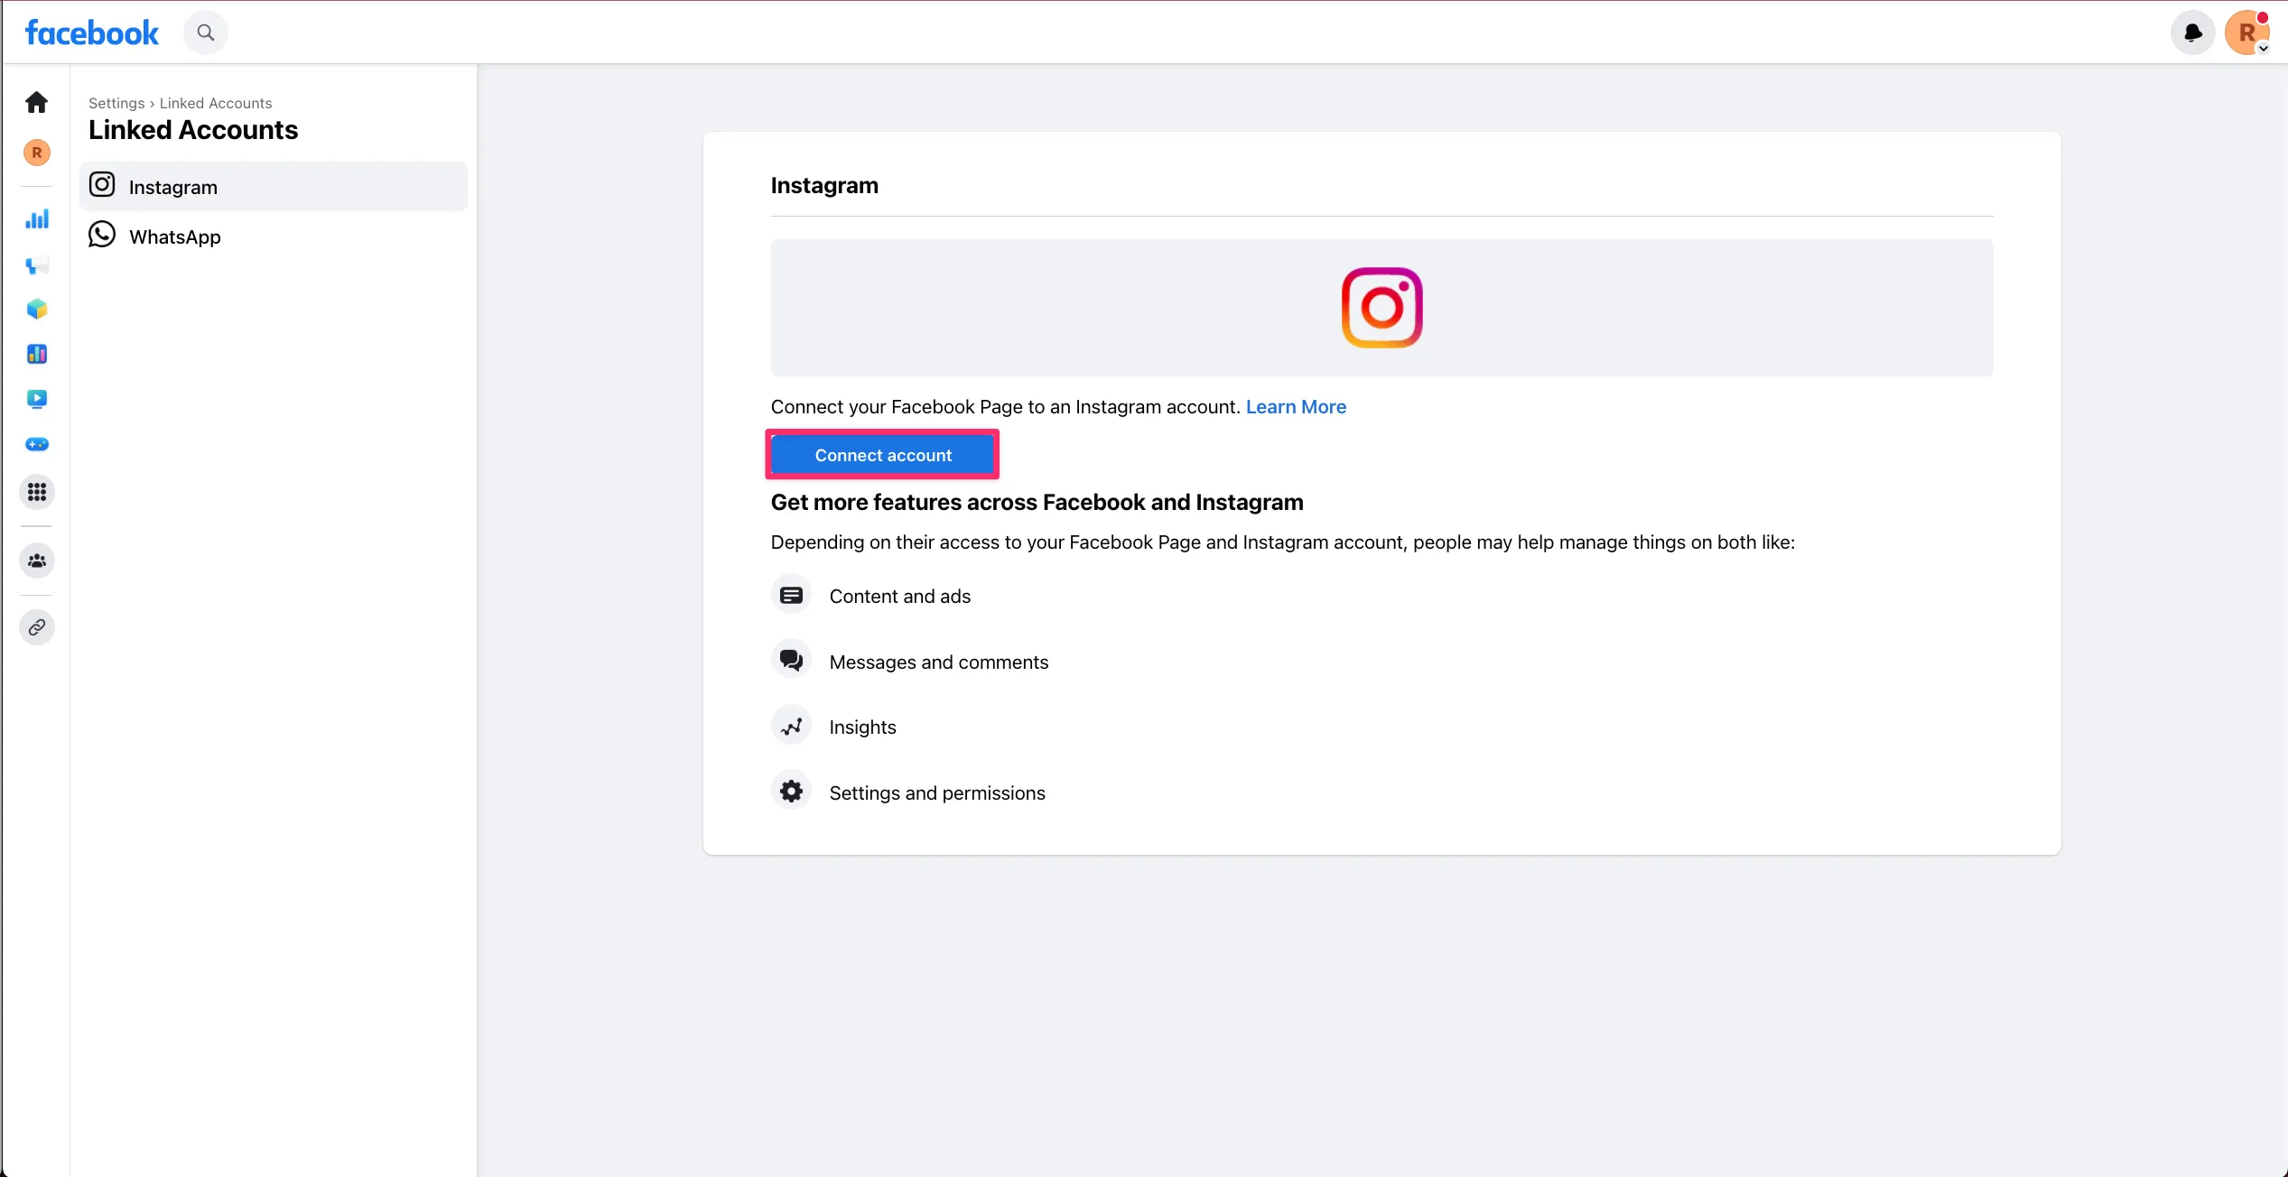Image resolution: width=2288 pixels, height=1177 pixels.
Task: Open the chain link icon in sidebar
Action: click(37, 627)
